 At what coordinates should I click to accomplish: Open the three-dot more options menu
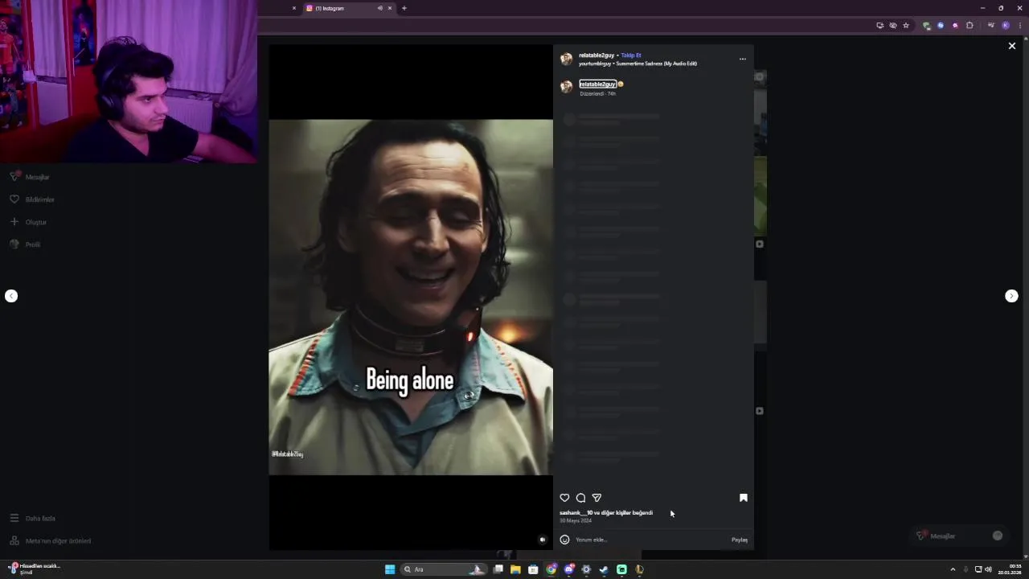click(742, 59)
